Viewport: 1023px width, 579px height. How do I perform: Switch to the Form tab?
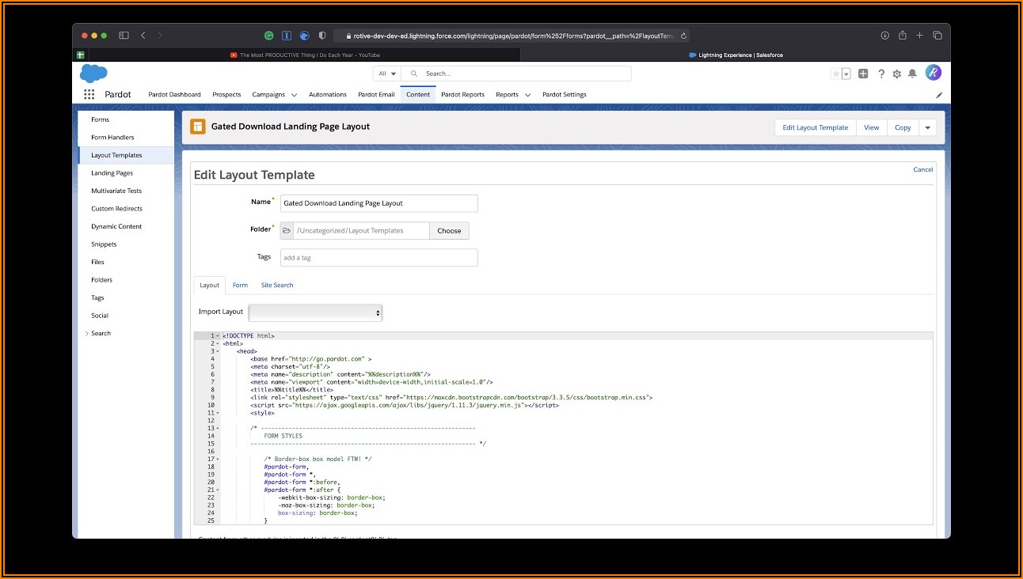[x=240, y=285]
